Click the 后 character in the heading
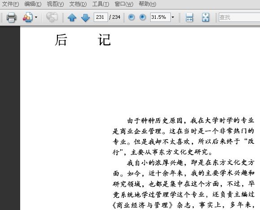 pyautogui.click(x=61, y=40)
